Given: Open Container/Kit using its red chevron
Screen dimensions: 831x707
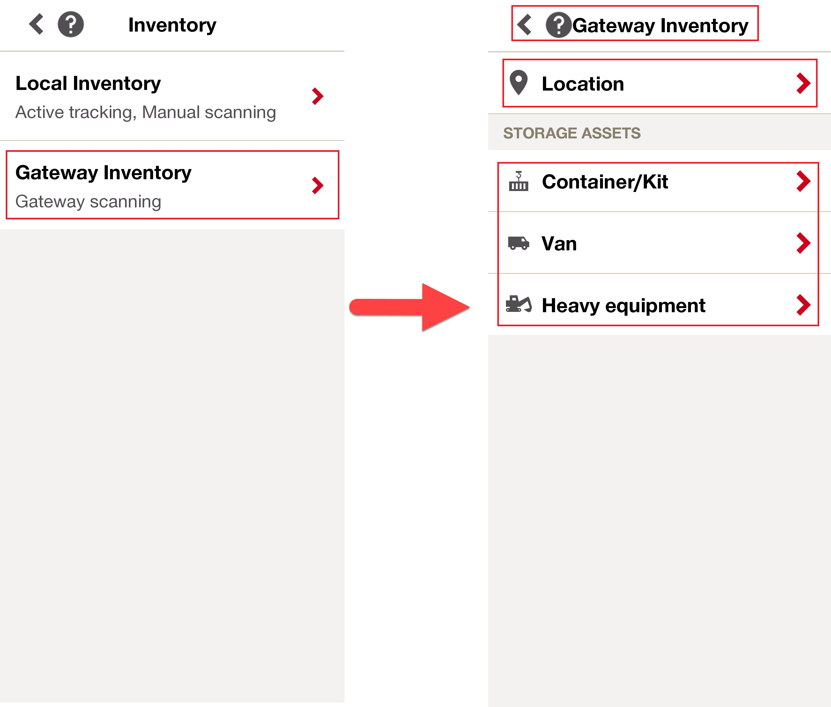Looking at the screenshot, I should click(x=803, y=181).
